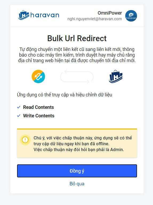Click the yellow offline access warning box

coord(77,143)
